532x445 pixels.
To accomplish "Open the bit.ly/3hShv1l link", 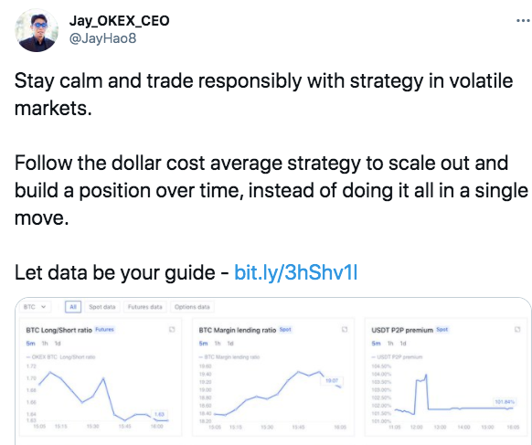I will [296, 272].
